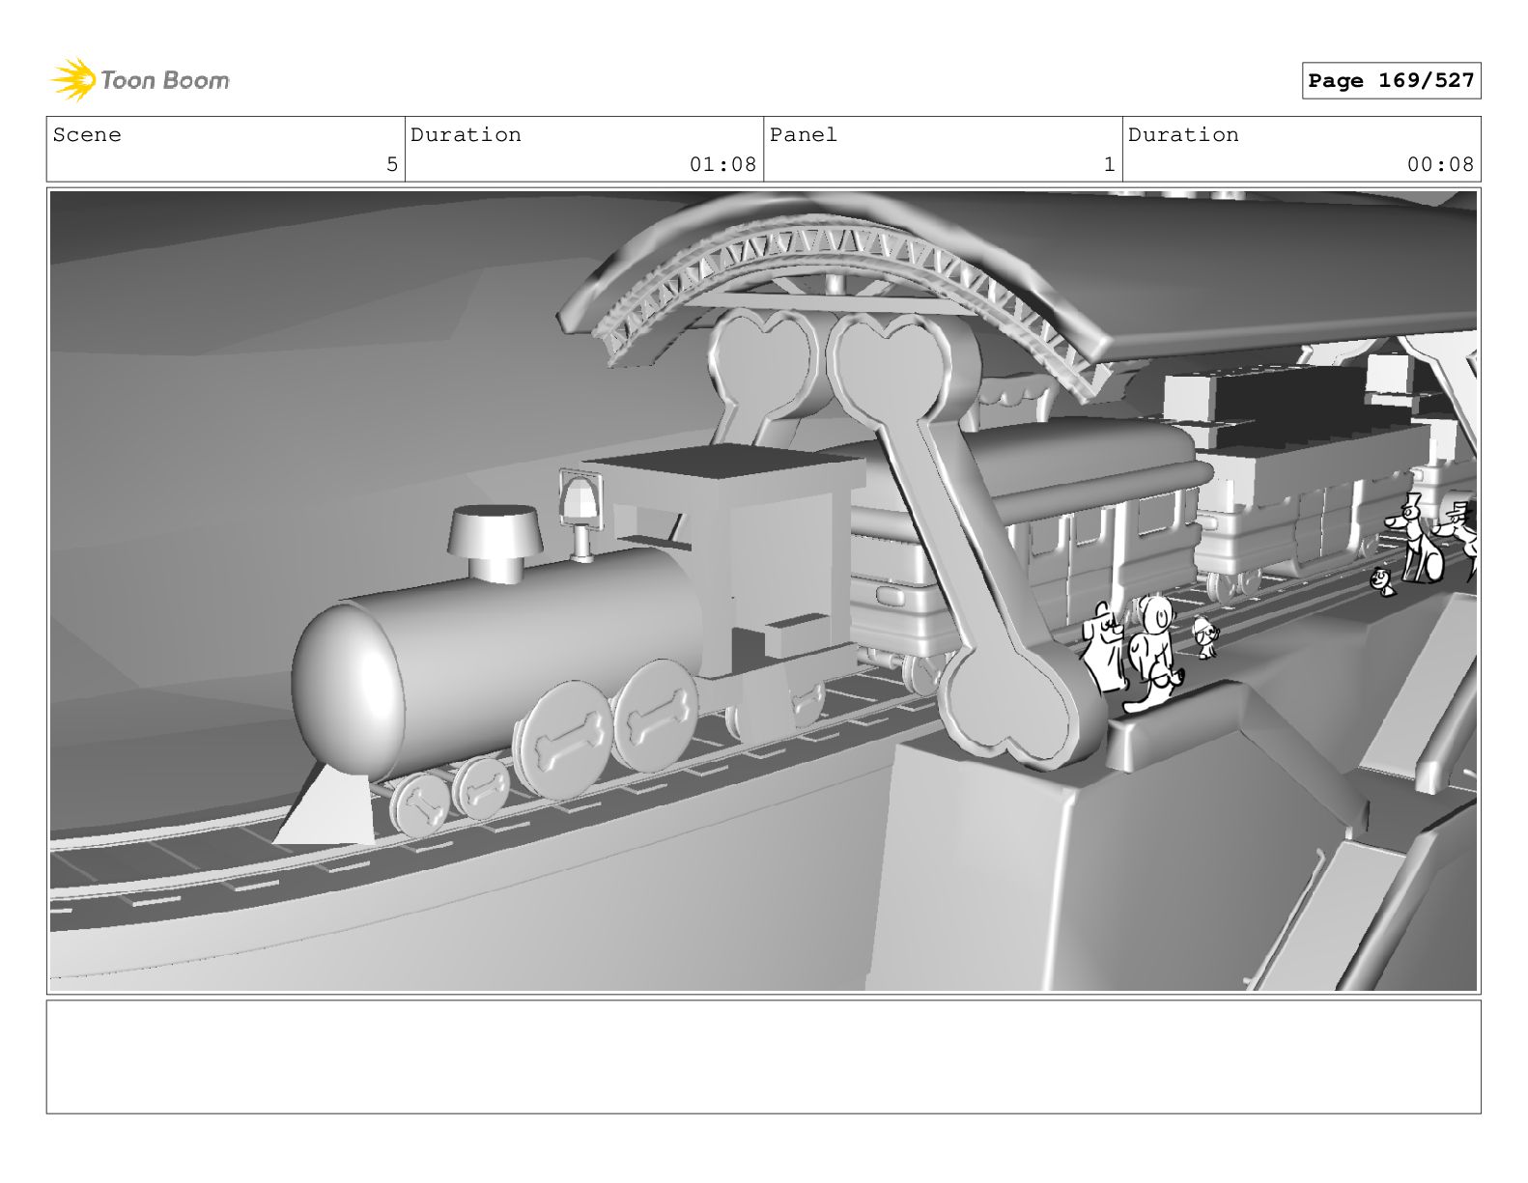This screenshot has height=1183, width=1528.
Task: Click the Toon Boom logo
Action: click(x=140, y=80)
